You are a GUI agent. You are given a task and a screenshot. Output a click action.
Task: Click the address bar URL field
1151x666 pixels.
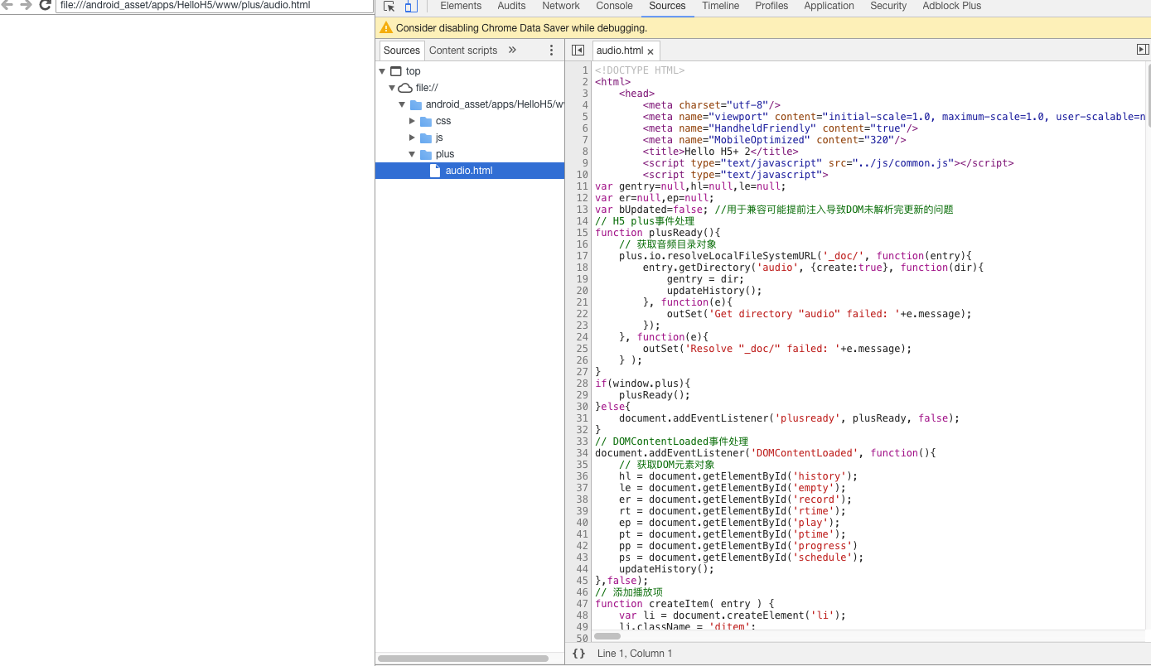click(x=215, y=6)
